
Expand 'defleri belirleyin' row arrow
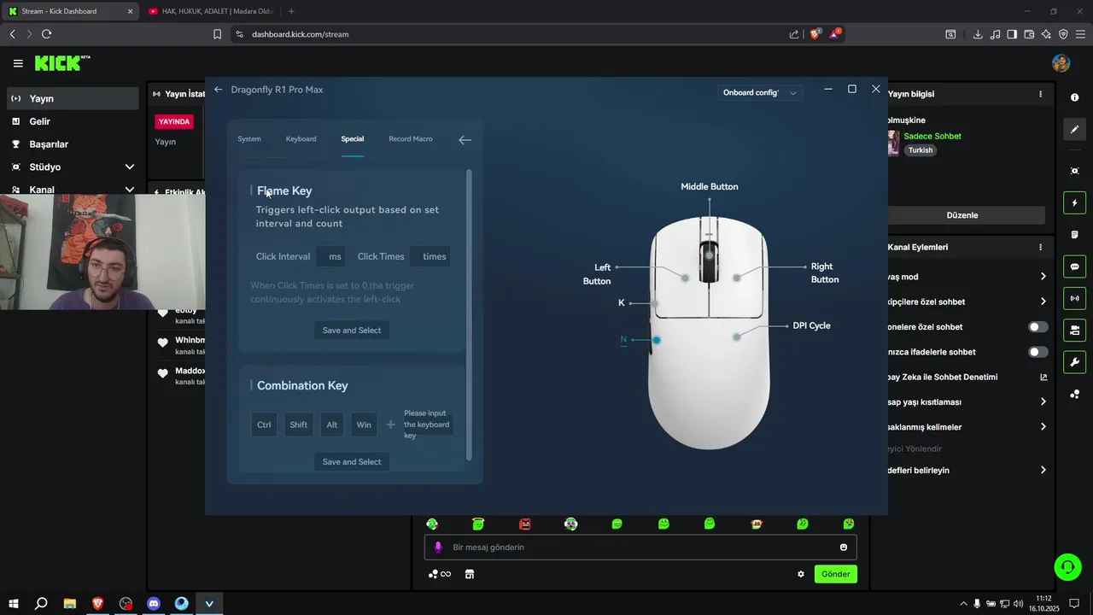[1043, 471]
